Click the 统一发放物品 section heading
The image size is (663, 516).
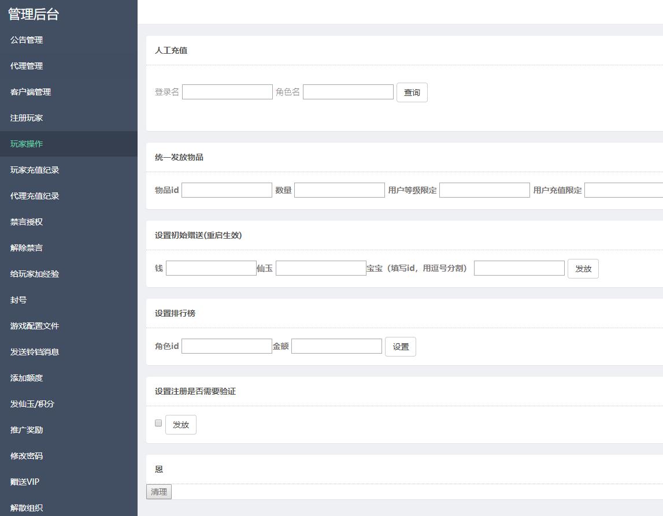[x=179, y=157]
